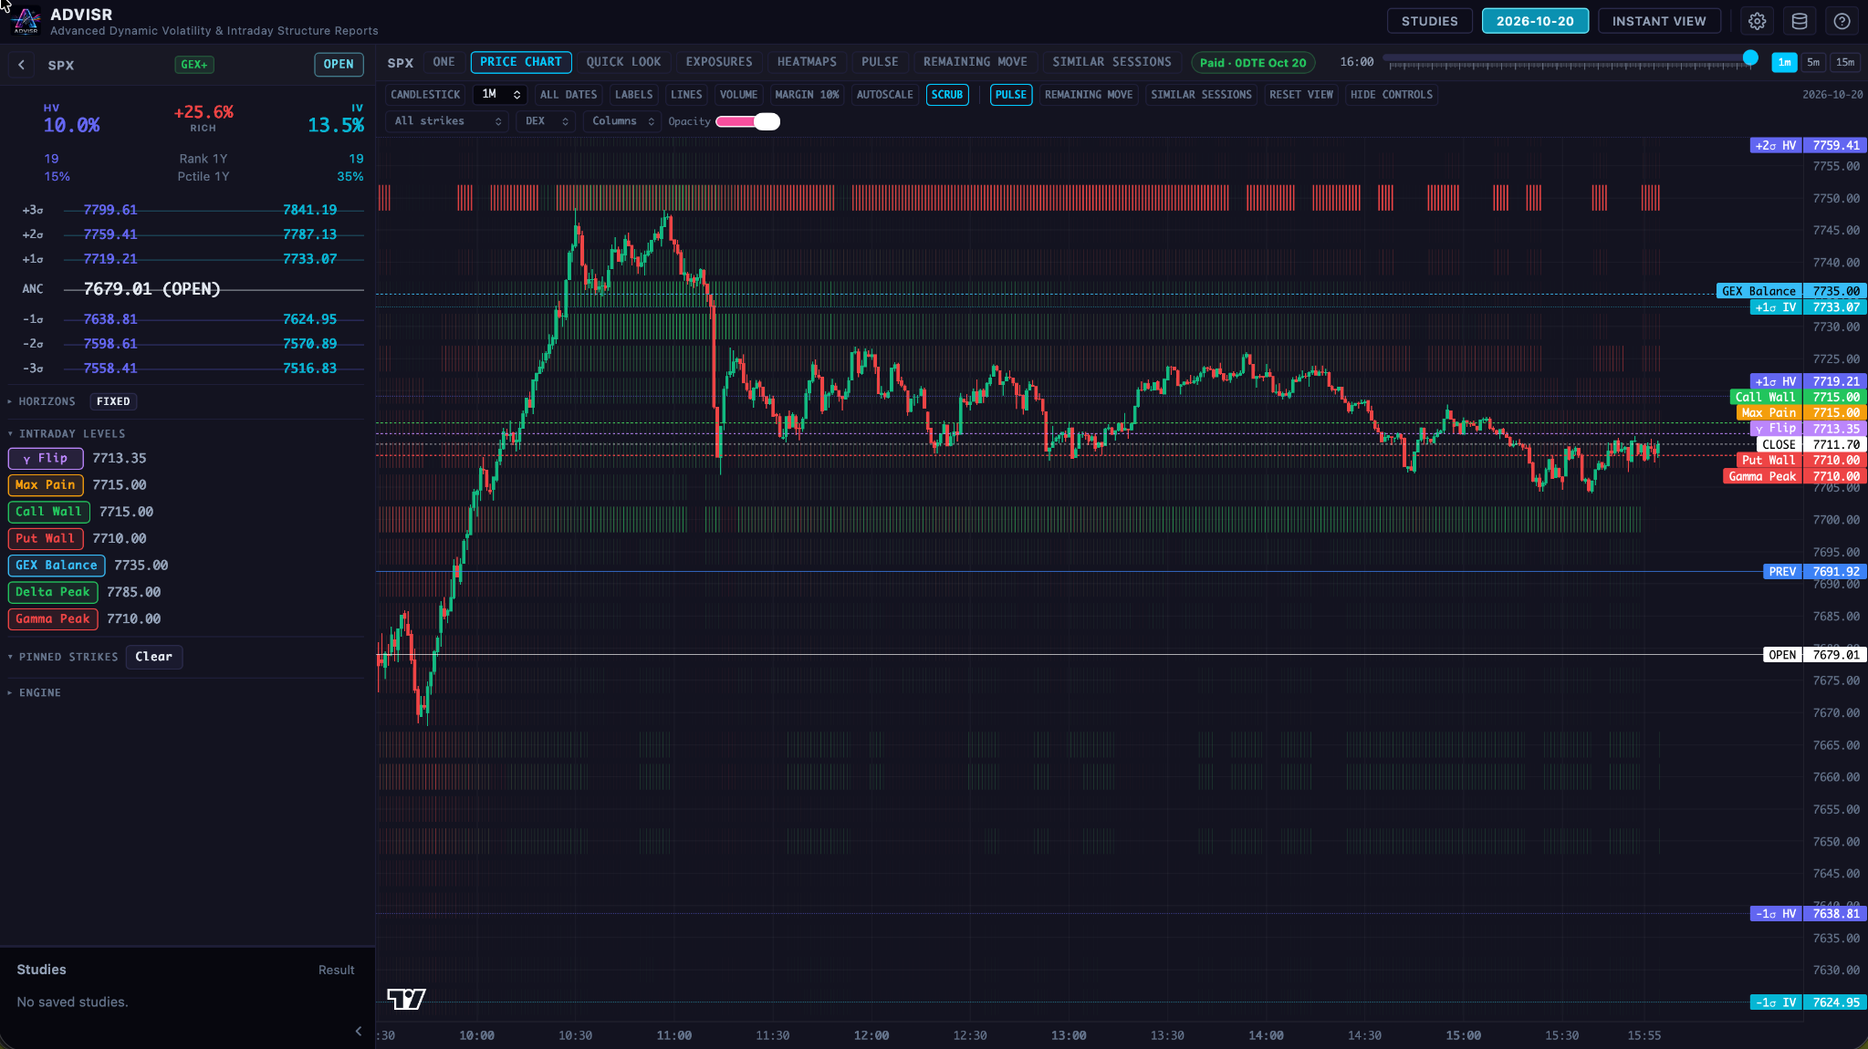The height and width of the screenshot is (1049, 1868).
Task: Click the GEX Balance level badge
Action: point(57,566)
